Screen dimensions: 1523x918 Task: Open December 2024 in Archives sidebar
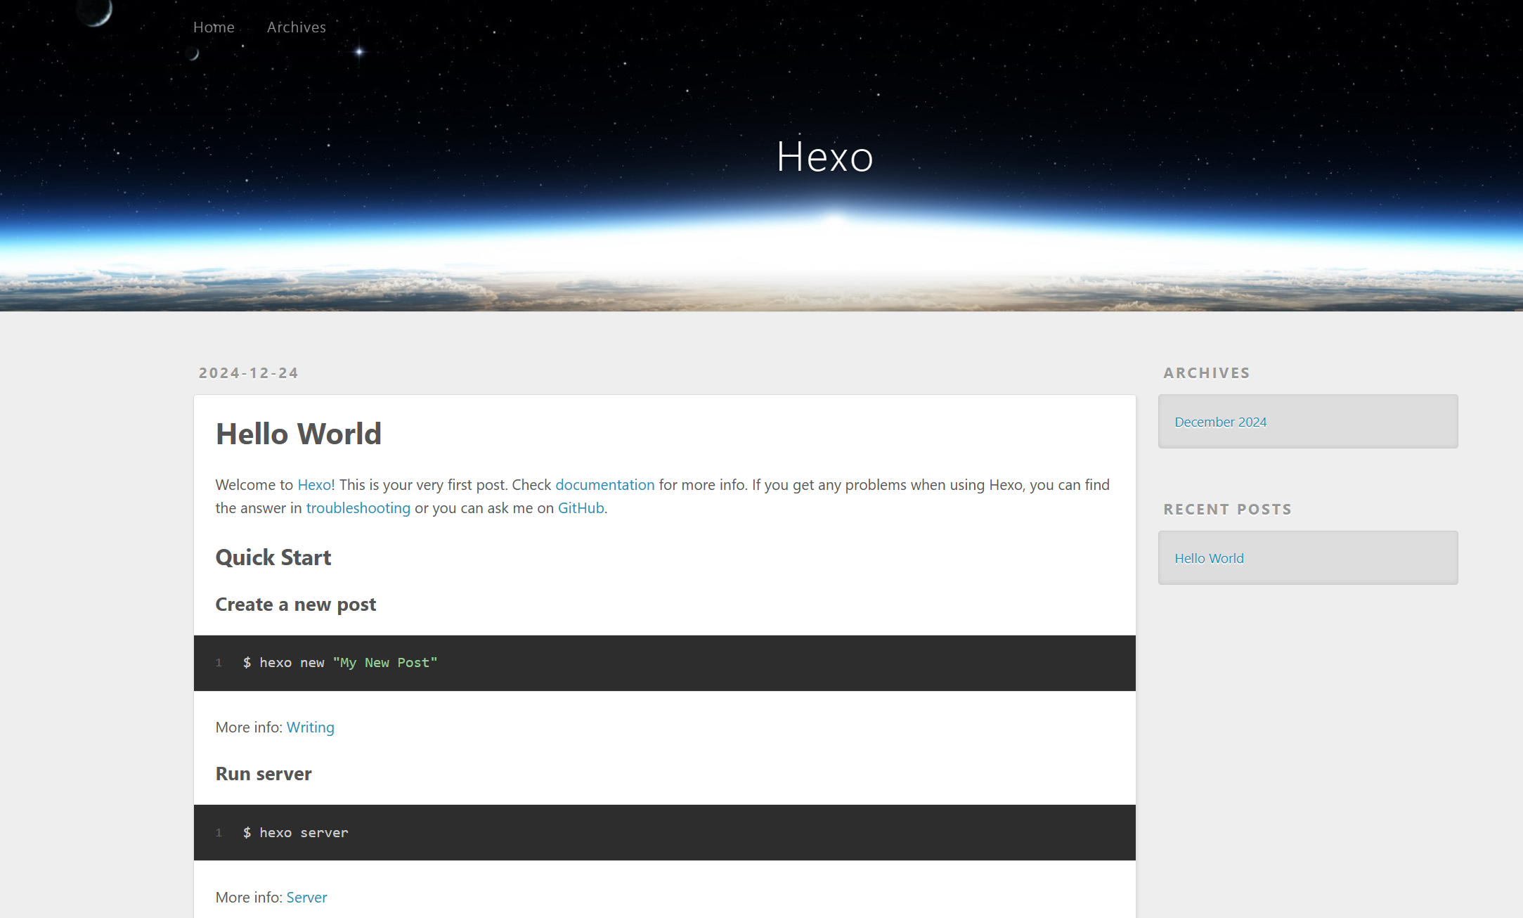pos(1220,422)
